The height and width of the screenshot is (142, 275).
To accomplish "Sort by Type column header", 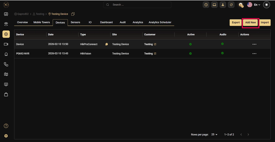I will (x=83, y=34).
